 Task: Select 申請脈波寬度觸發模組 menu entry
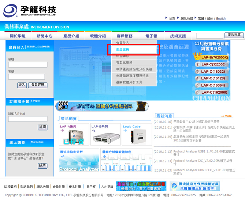pos(134,76)
